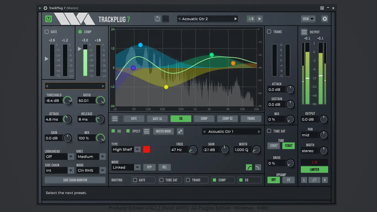Click the LIMITER button
This screenshot has height=212, width=377.
coord(314,169)
